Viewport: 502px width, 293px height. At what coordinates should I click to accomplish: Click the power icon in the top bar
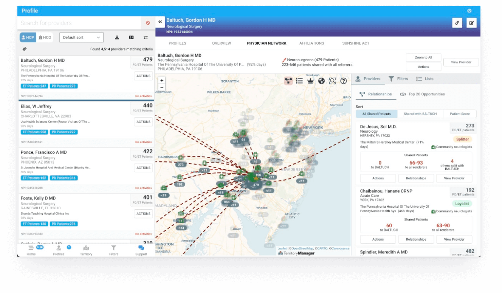[x=469, y=11]
